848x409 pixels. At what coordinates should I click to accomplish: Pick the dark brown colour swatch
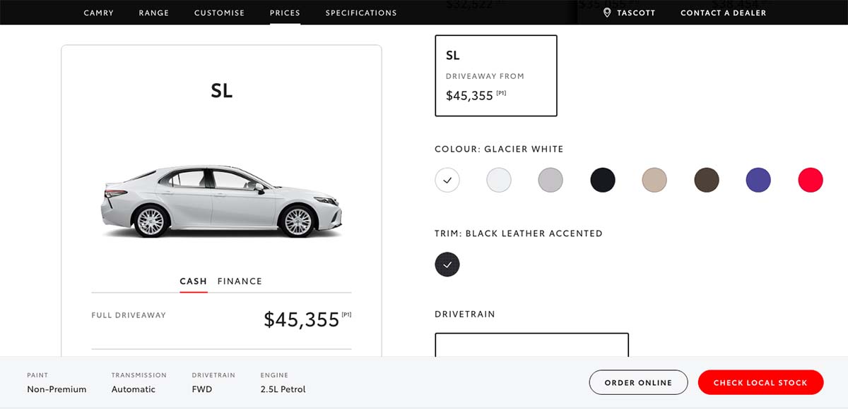click(707, 180)
